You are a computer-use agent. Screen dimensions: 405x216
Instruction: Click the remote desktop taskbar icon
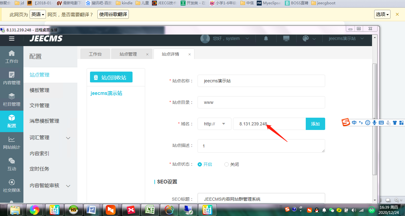[188, 210]
